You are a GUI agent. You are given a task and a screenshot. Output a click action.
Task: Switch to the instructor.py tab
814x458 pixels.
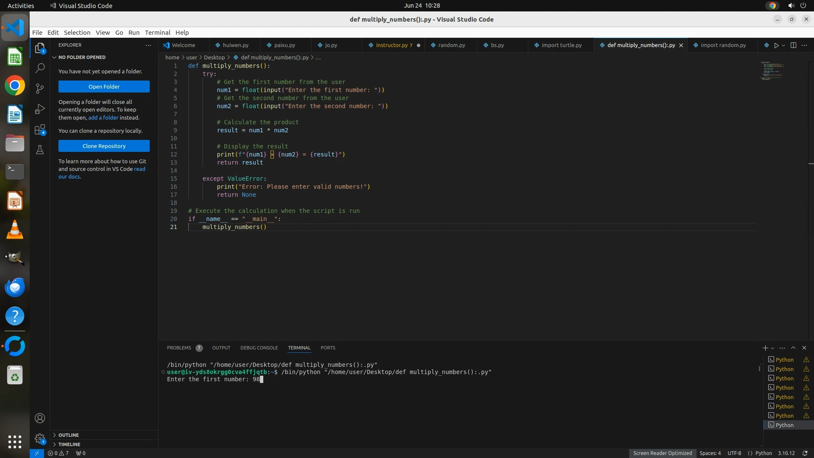click(391, 45)
